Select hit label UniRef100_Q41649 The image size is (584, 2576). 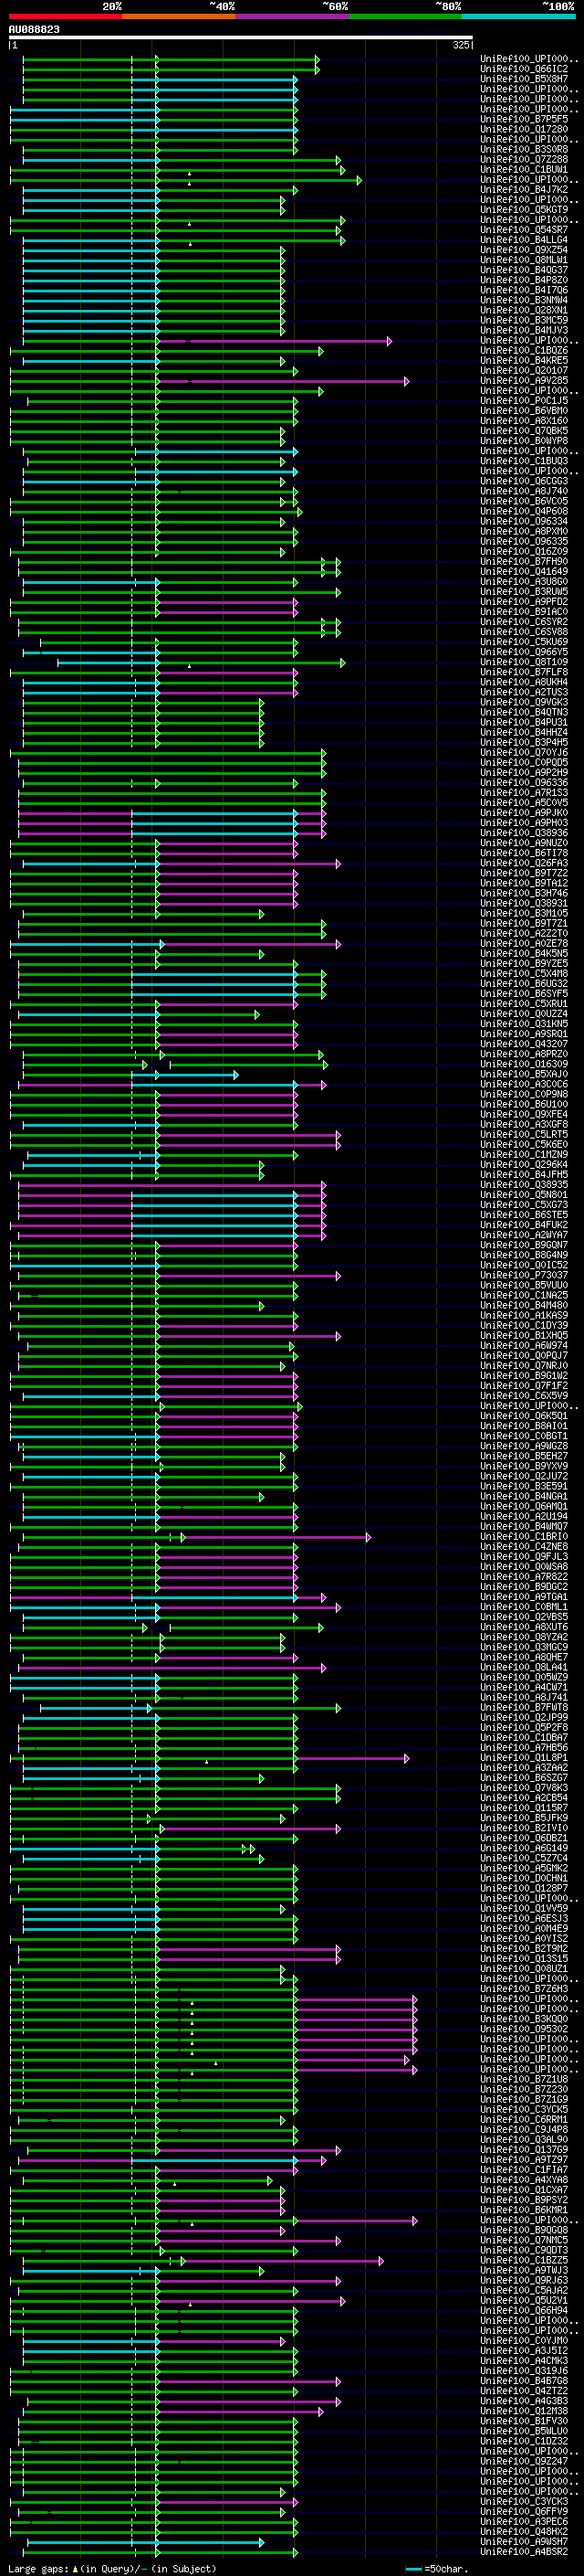[x=524, y=571]
